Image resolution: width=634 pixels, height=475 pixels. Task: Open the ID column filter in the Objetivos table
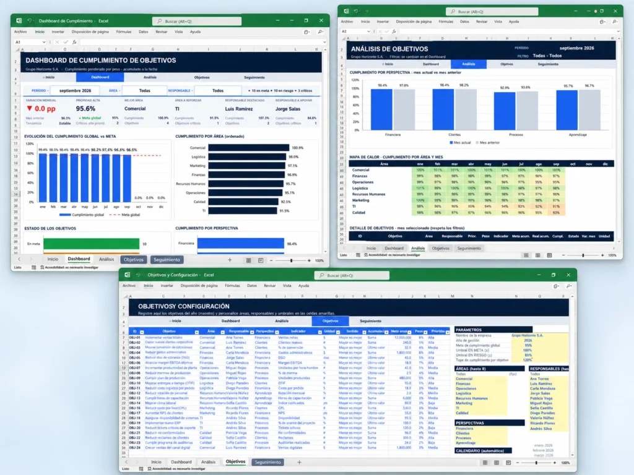point(142,332)
